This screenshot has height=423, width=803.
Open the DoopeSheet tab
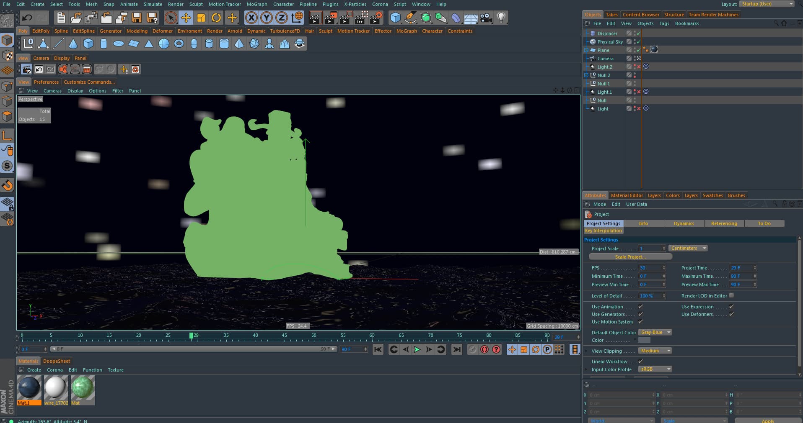point(57,361)
